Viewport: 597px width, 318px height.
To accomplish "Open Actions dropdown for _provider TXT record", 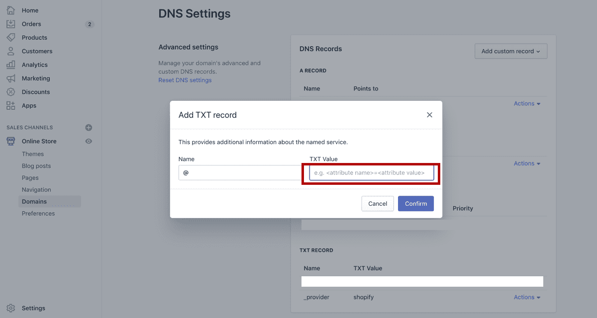I will pos(527,297).
